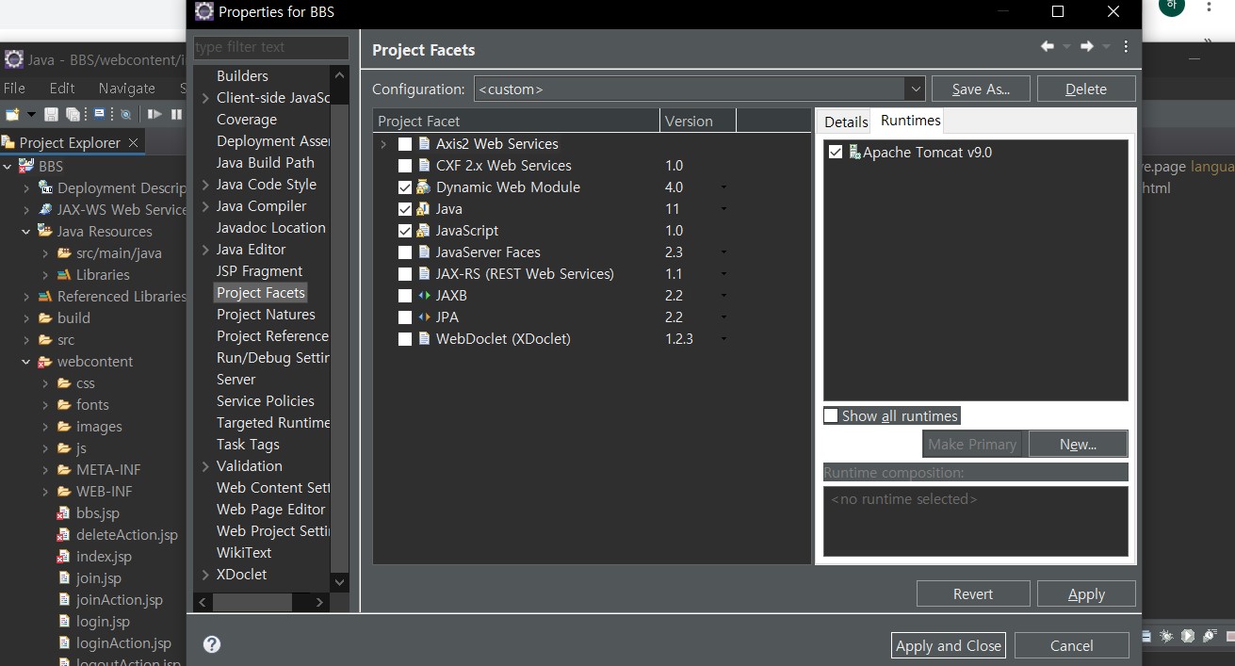Select Targeted Runtimes in the sidebar
The height and width of the screenshot is (666, 1235).
[273, 423]
